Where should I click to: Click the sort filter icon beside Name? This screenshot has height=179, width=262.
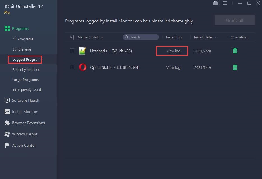click(x=72, y=37)
